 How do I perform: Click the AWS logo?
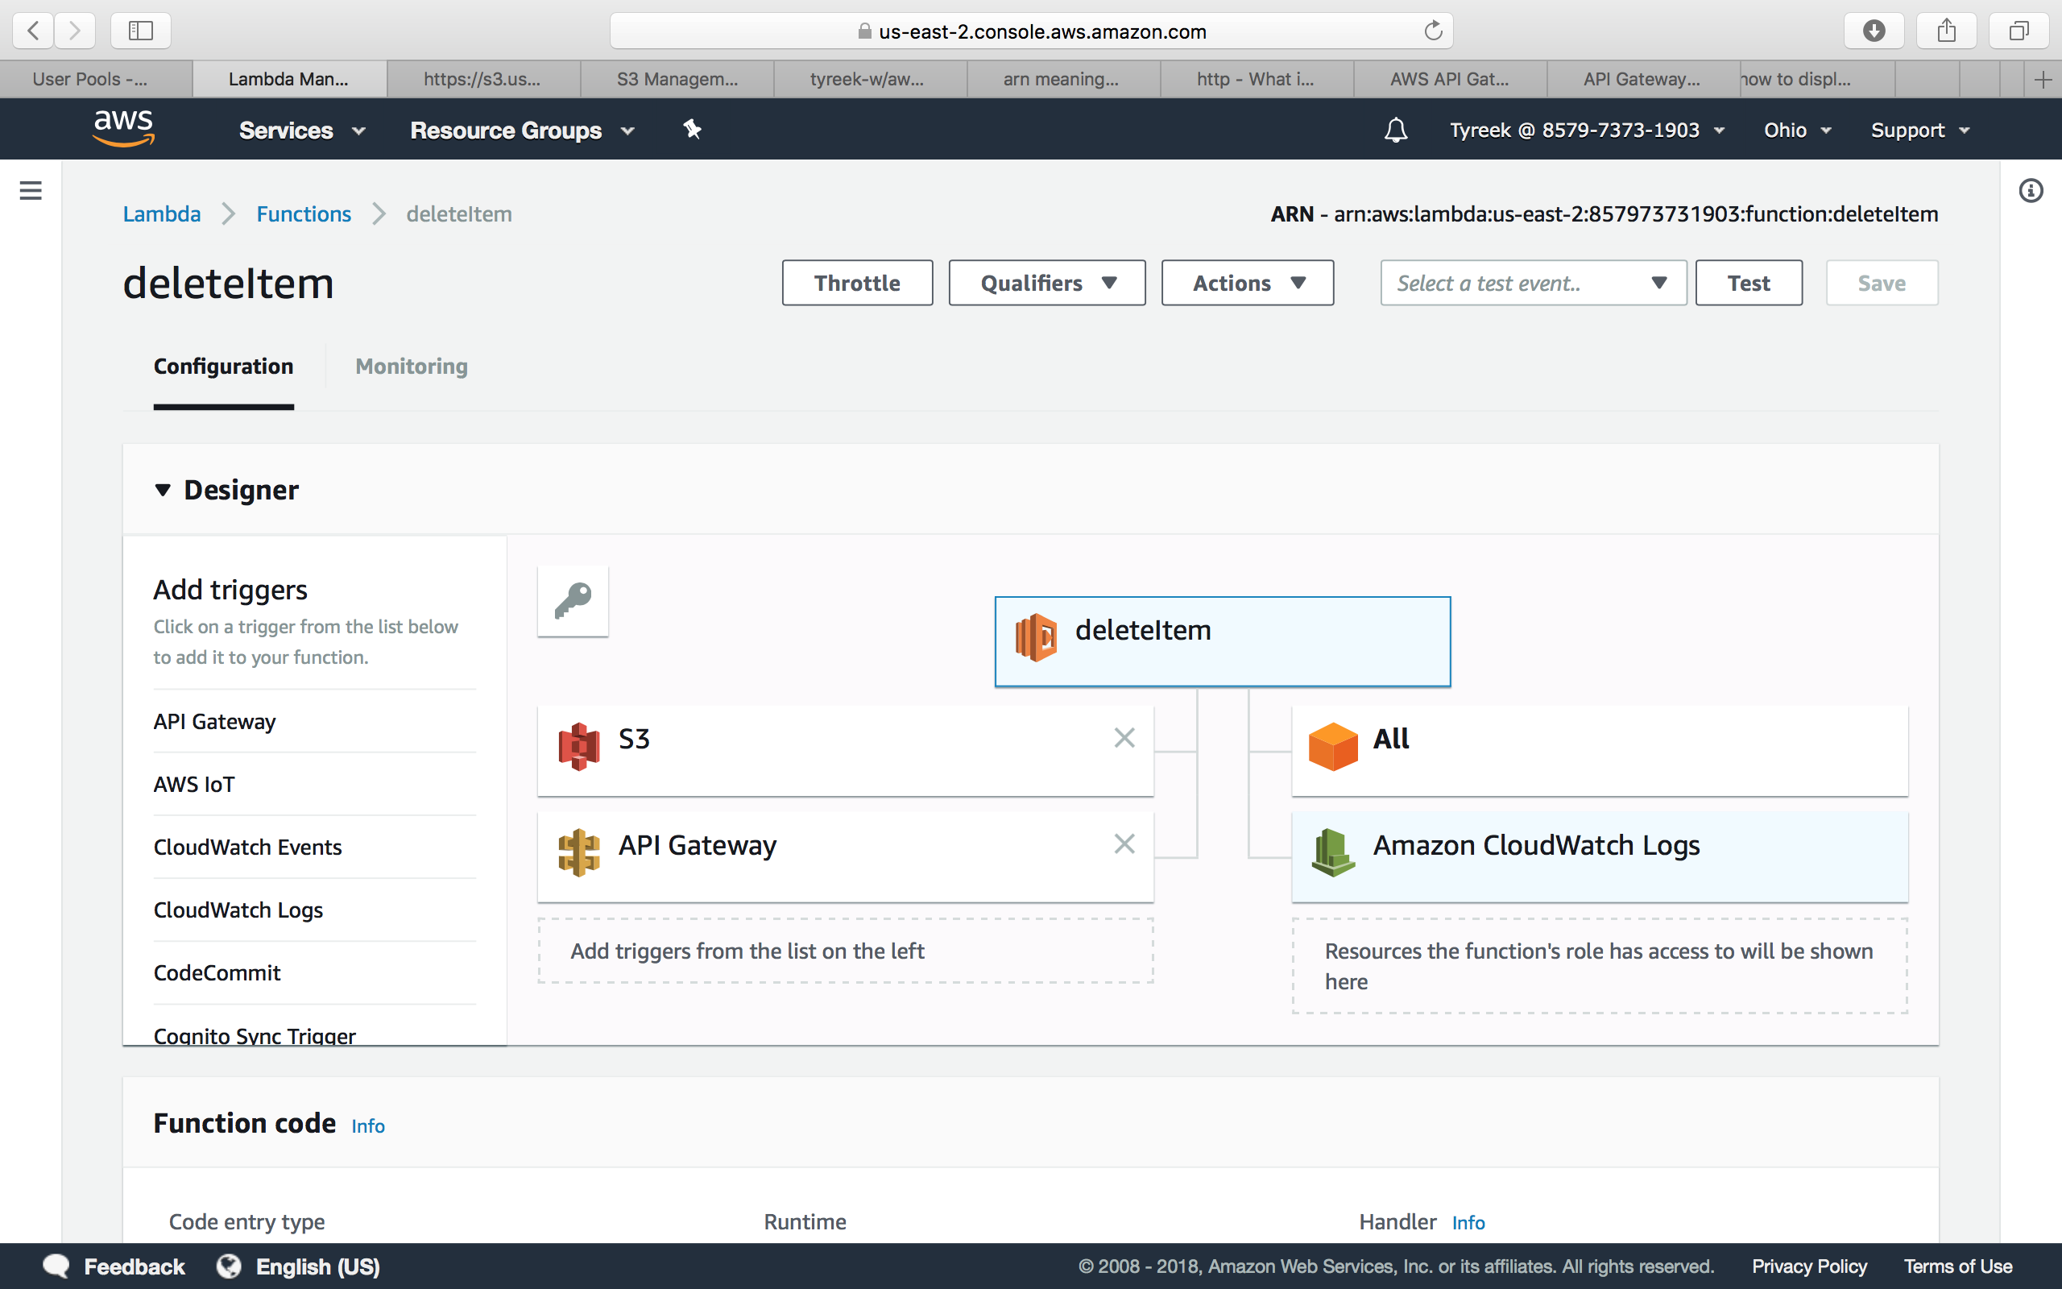coord(123,129)
